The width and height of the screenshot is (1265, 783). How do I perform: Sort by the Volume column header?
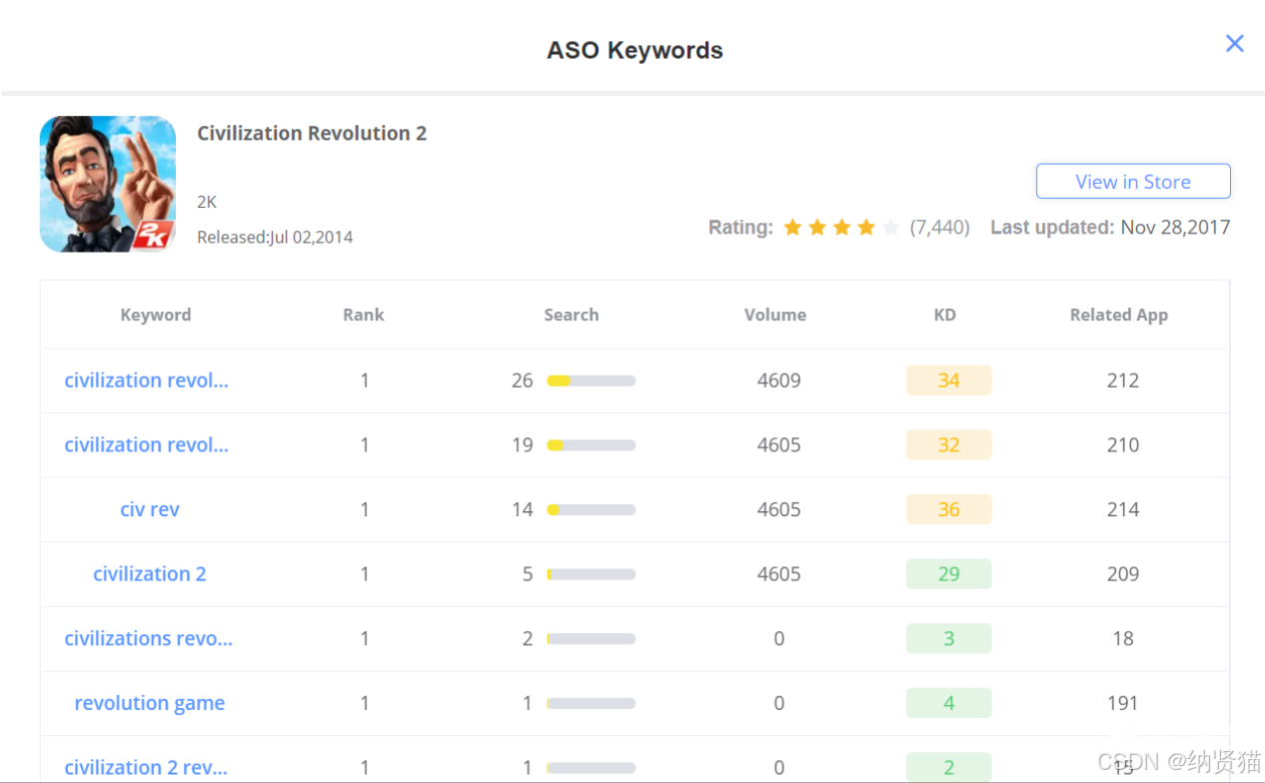click(x=775, y=315)
